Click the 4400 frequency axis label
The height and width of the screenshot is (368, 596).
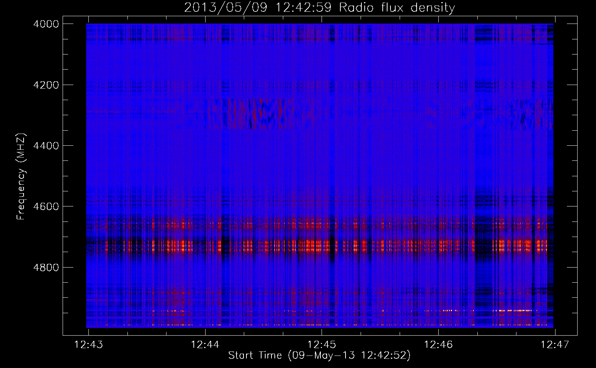(46, 146)
